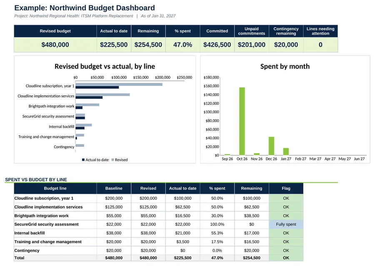Click the $17,000 remaining for Internal backfill
The image size is (375, 266).
click(x=252, y=233)
